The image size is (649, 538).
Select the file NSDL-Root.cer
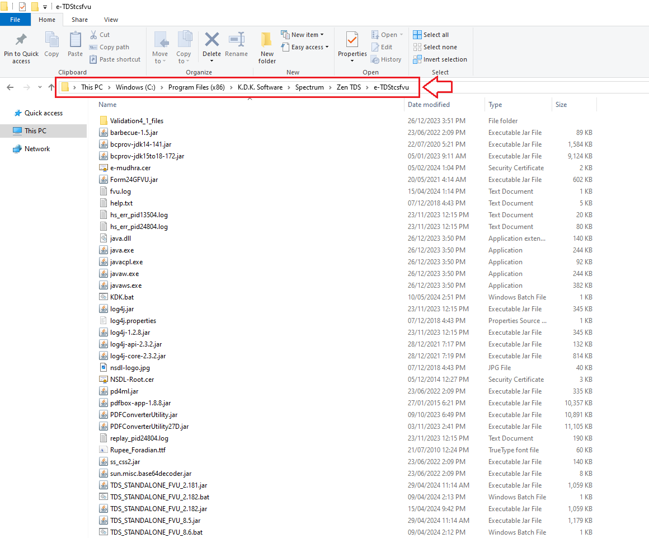132,380
